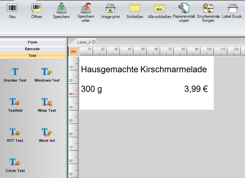Open Papiereinstellungen paper settings
Viewport: 245px width, 178px height.
pos(184,12)
